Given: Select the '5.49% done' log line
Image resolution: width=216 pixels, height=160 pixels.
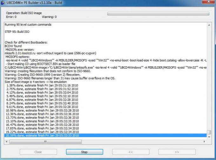Looking at the screenshot, I should (105, 96).
